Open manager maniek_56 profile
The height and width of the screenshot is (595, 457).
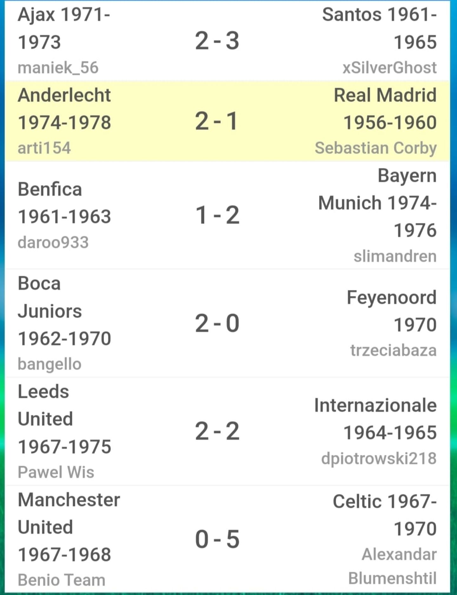[x=58, y=68]
